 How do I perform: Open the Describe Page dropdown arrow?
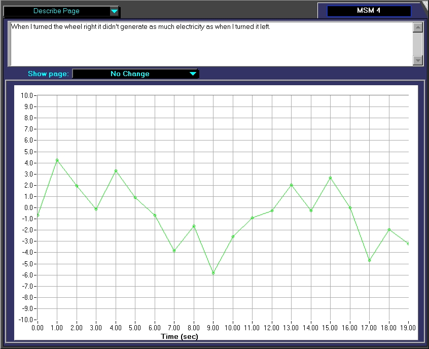pos(114,11)
